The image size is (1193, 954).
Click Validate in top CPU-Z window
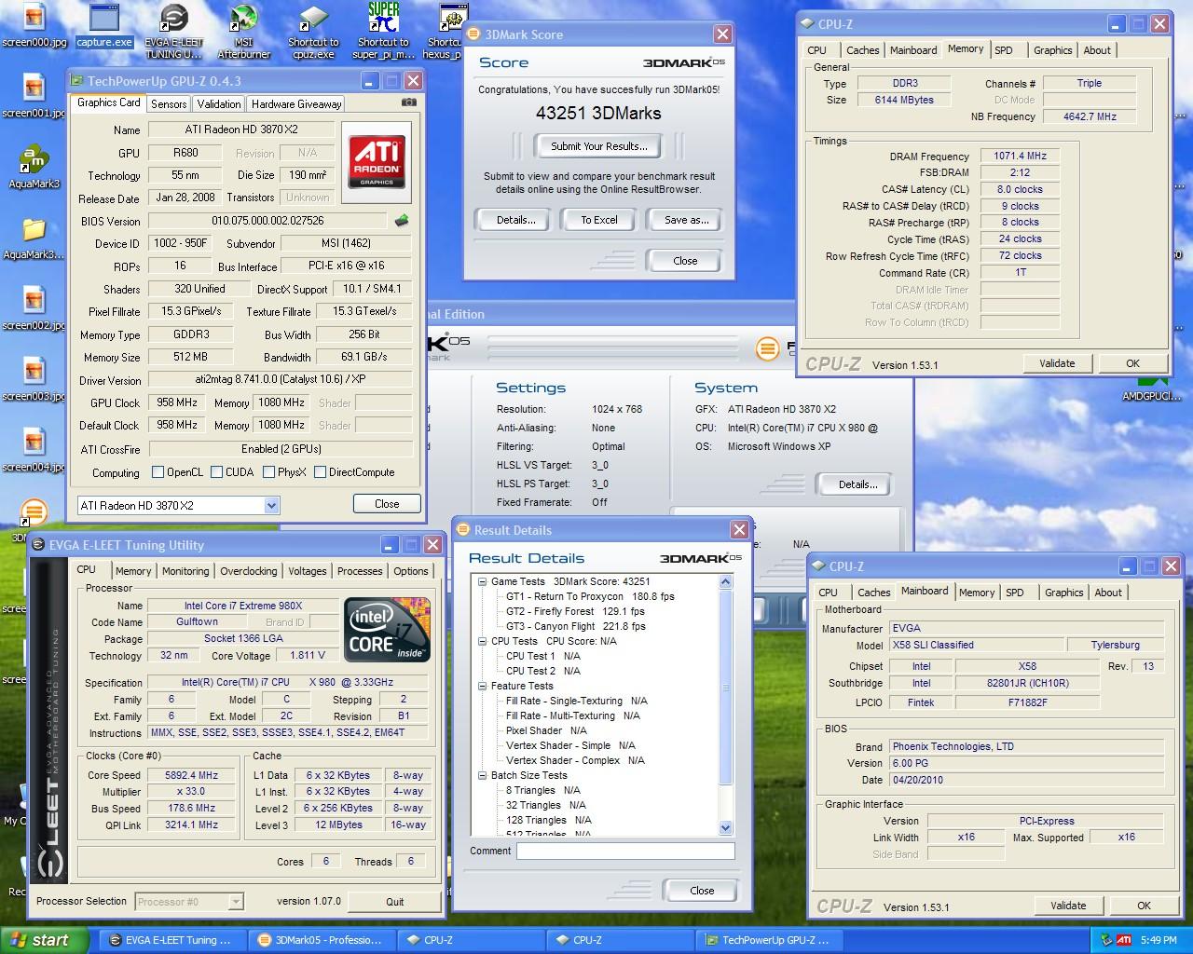[1057, 363]
